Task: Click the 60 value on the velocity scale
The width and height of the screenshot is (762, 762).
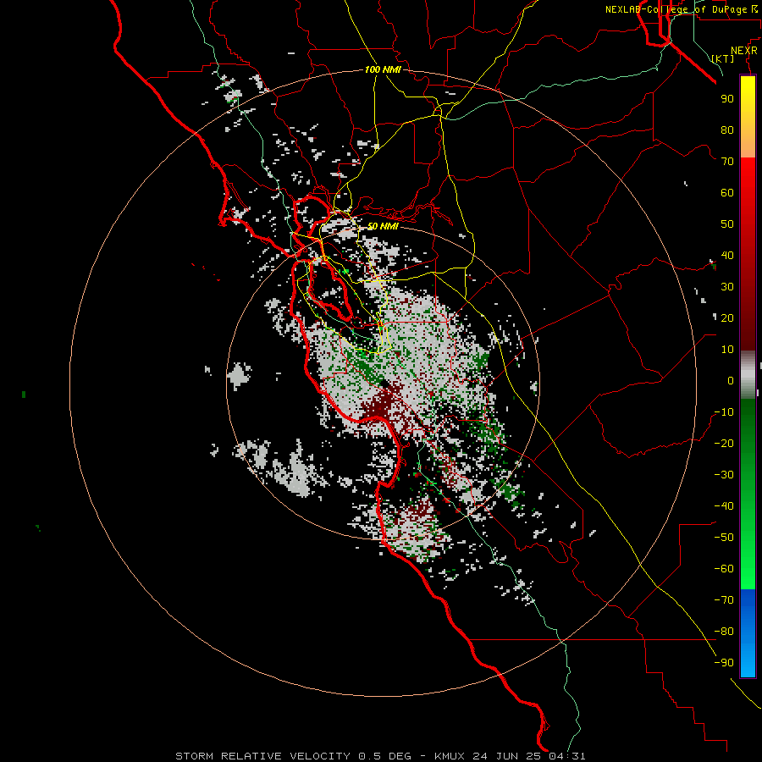Action: pos(727,193)
